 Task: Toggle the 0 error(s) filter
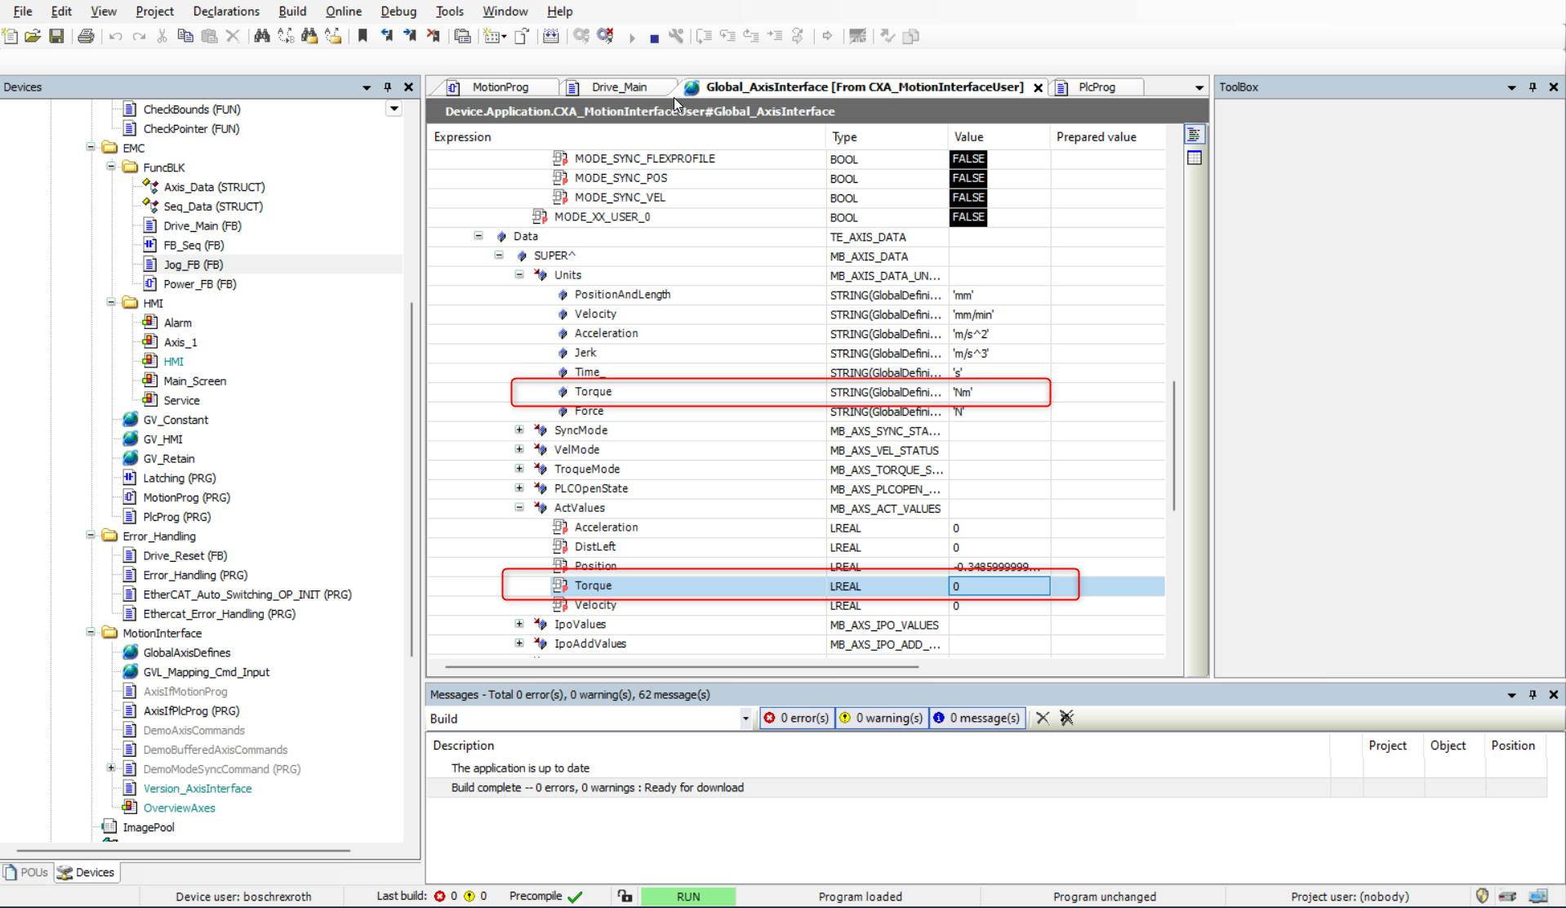coord(797,718)
